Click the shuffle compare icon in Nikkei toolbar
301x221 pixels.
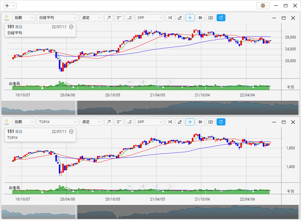(x=170, y=18)
